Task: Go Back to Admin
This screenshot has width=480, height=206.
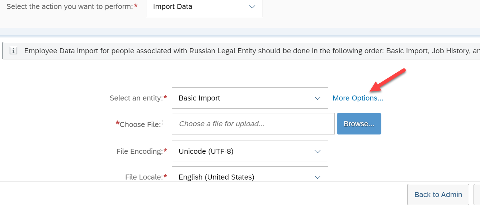Action: click(x=438, y=195)
